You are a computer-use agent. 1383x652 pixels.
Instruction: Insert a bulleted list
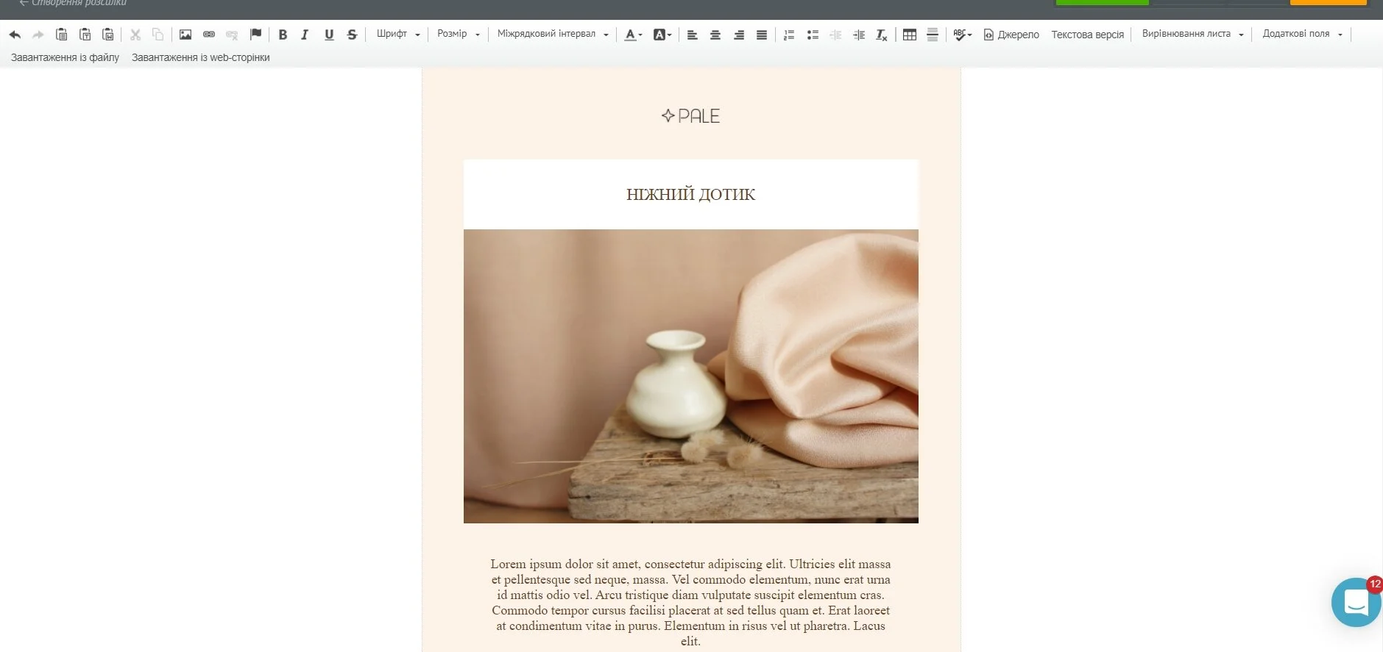[813, 35]
